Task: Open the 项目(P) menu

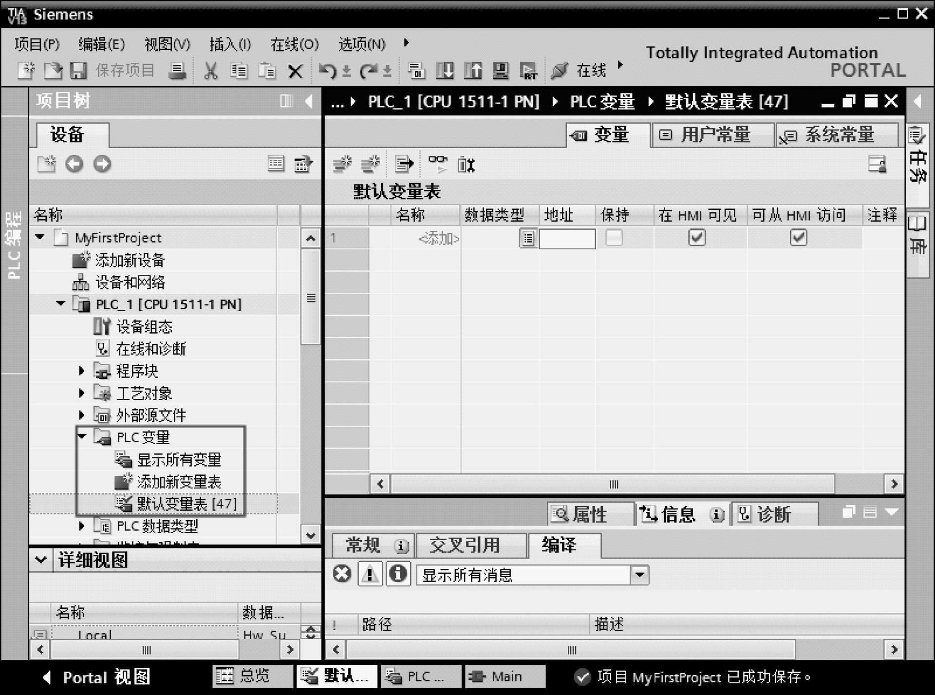Action: point(37,44)
